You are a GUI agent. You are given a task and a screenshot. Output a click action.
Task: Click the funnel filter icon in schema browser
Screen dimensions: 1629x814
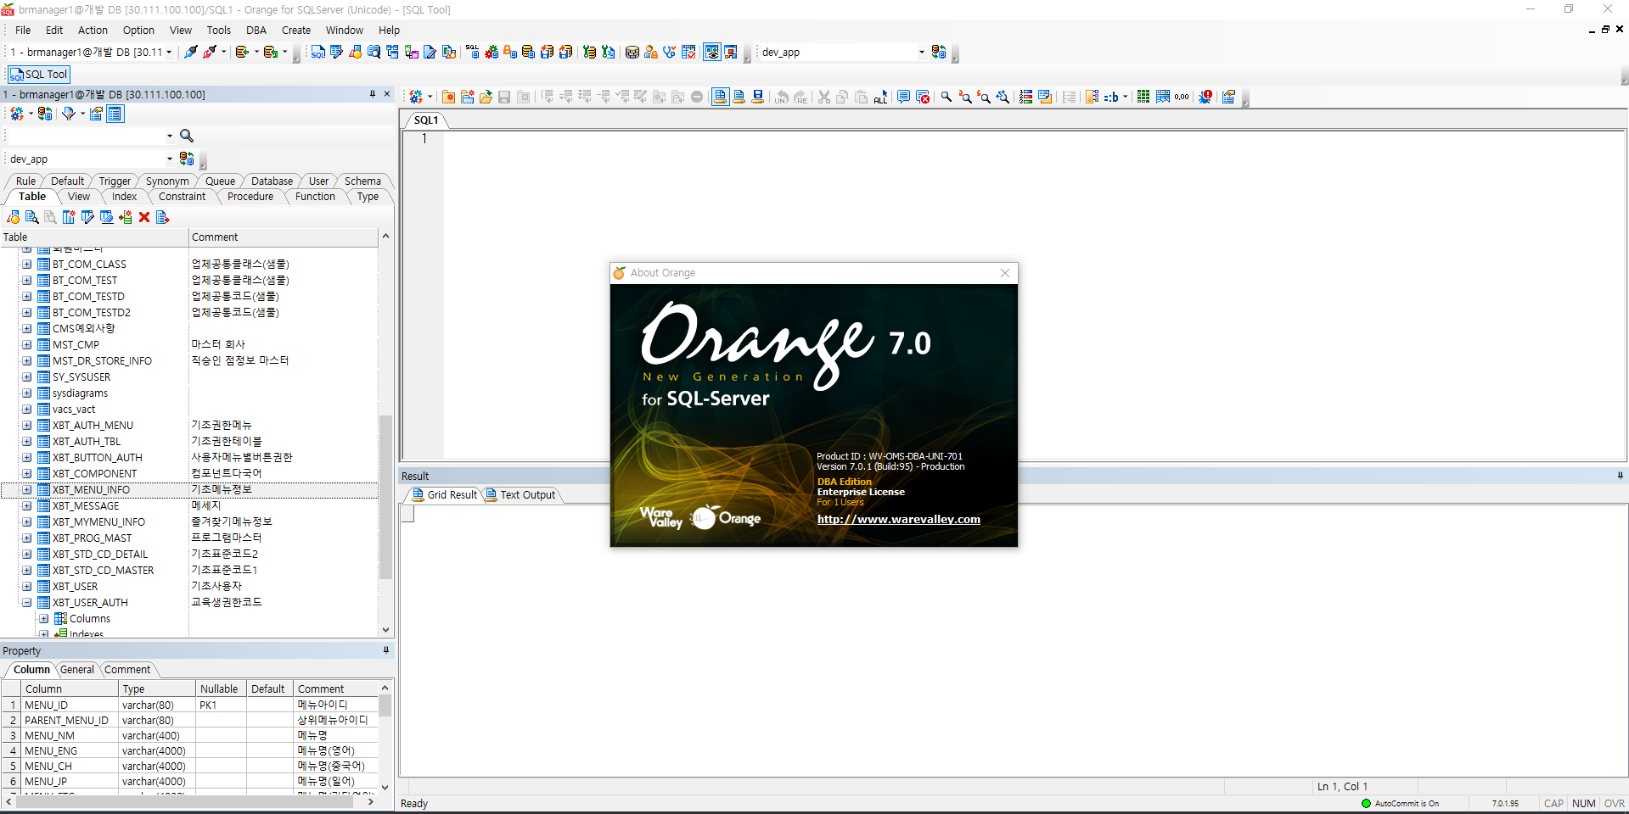click(68, 114)
